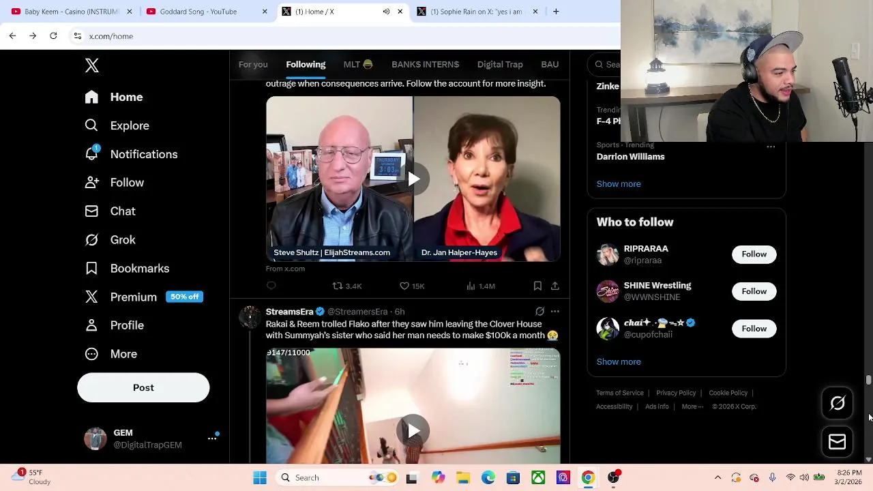Viewport: 873px width, 491px height.
Task: Follow SHINE Wrestling account
Action: 754,291
